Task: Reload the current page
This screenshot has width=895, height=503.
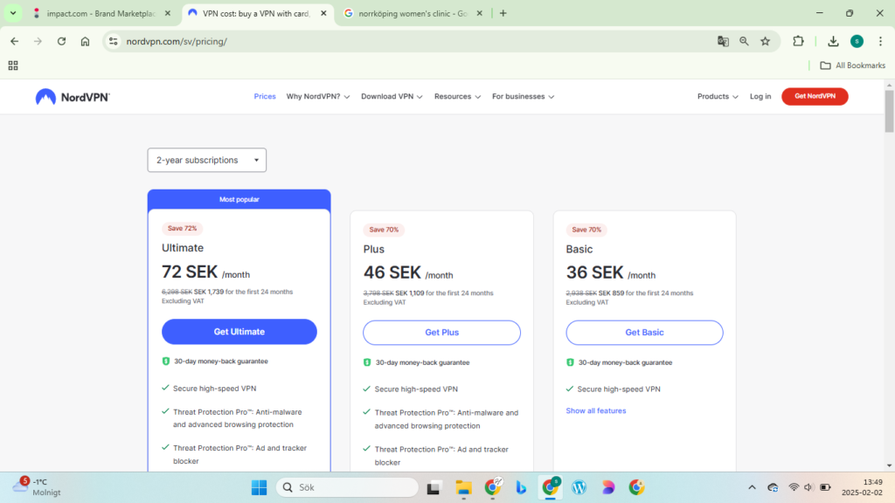Action: (x=62, y=41)
